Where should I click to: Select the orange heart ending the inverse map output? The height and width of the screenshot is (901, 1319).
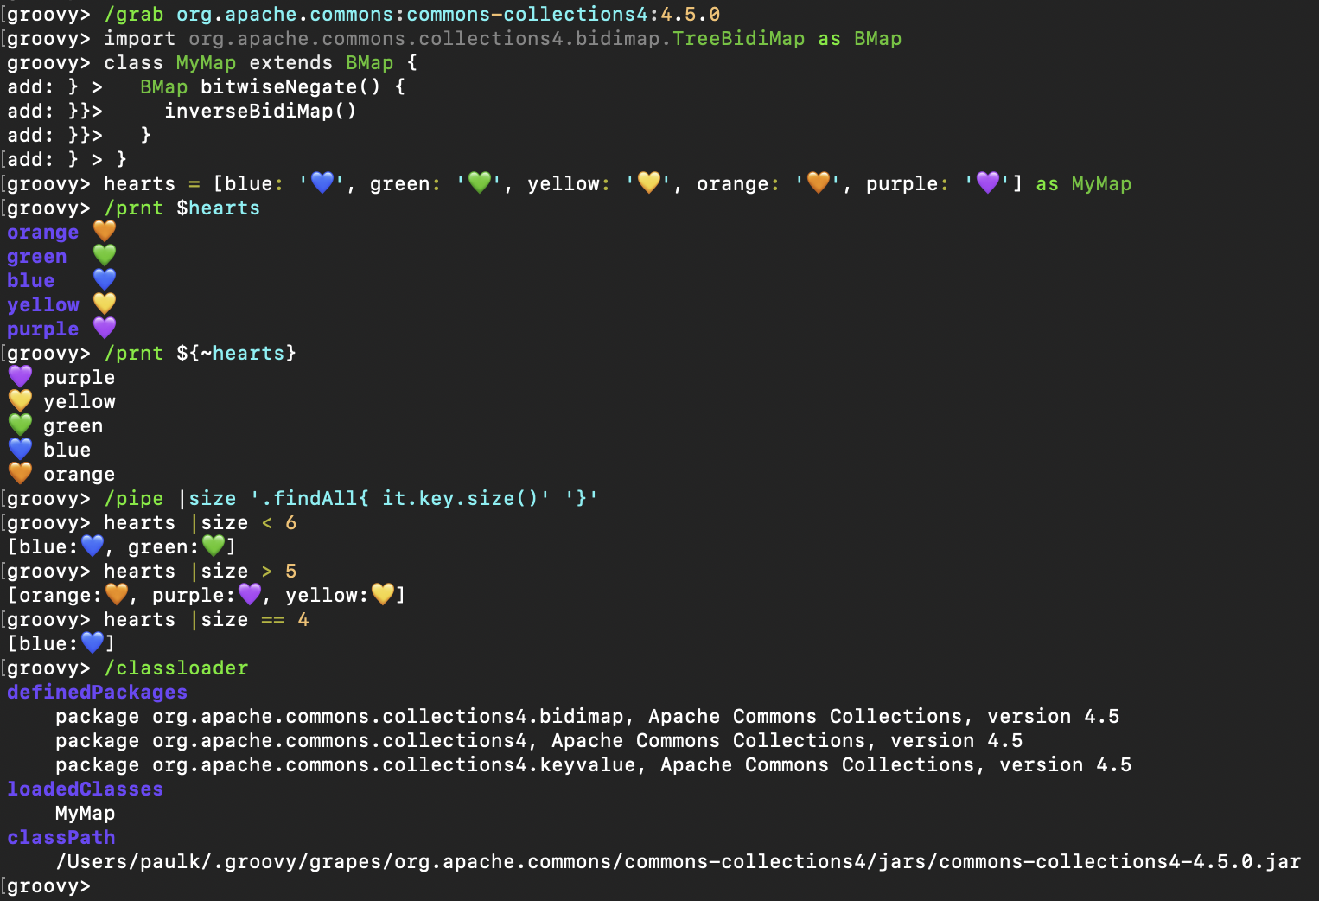[x=20, y=474]
